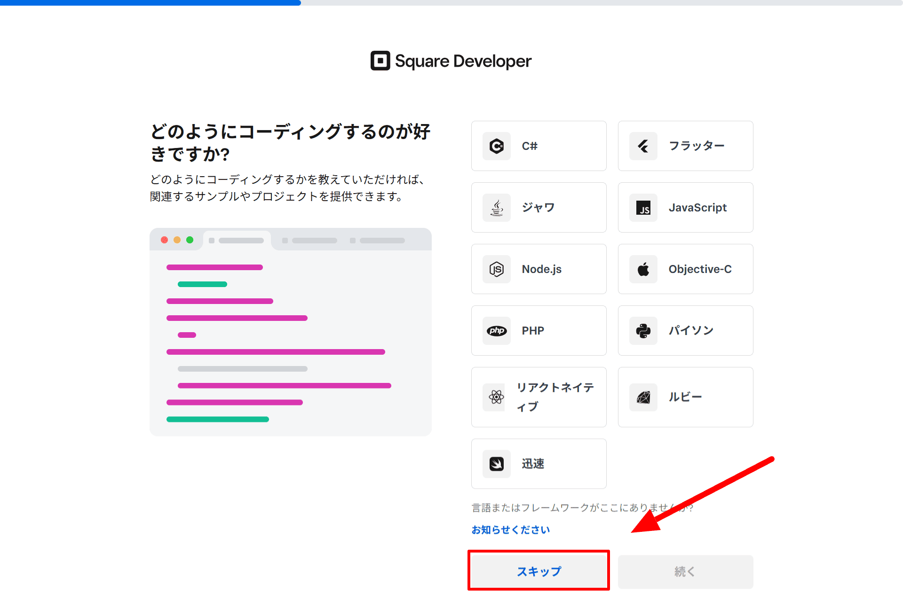903x592 pixels.
Task: Click the Swift (迅速) bird icon
Action: pyautogui.click(x=497, y=464)
